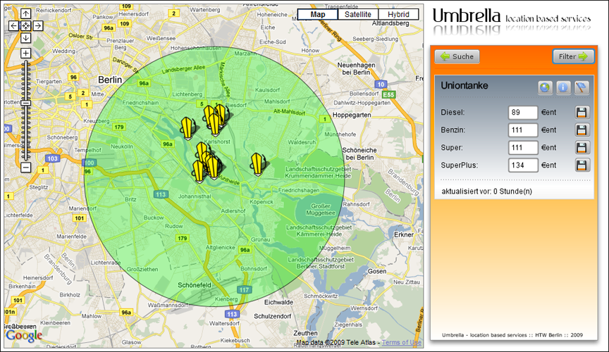Pan the map right with arrow control
Screen dimensions: 609x352
(37, 26)
